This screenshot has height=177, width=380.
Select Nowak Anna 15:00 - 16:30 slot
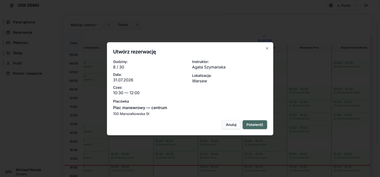tap(220, 144)
